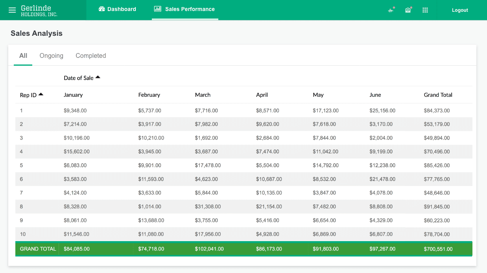Screen dimensions: 487x273
Task: Click the overall total $700,551.00 cell
Action: [438, 249]
